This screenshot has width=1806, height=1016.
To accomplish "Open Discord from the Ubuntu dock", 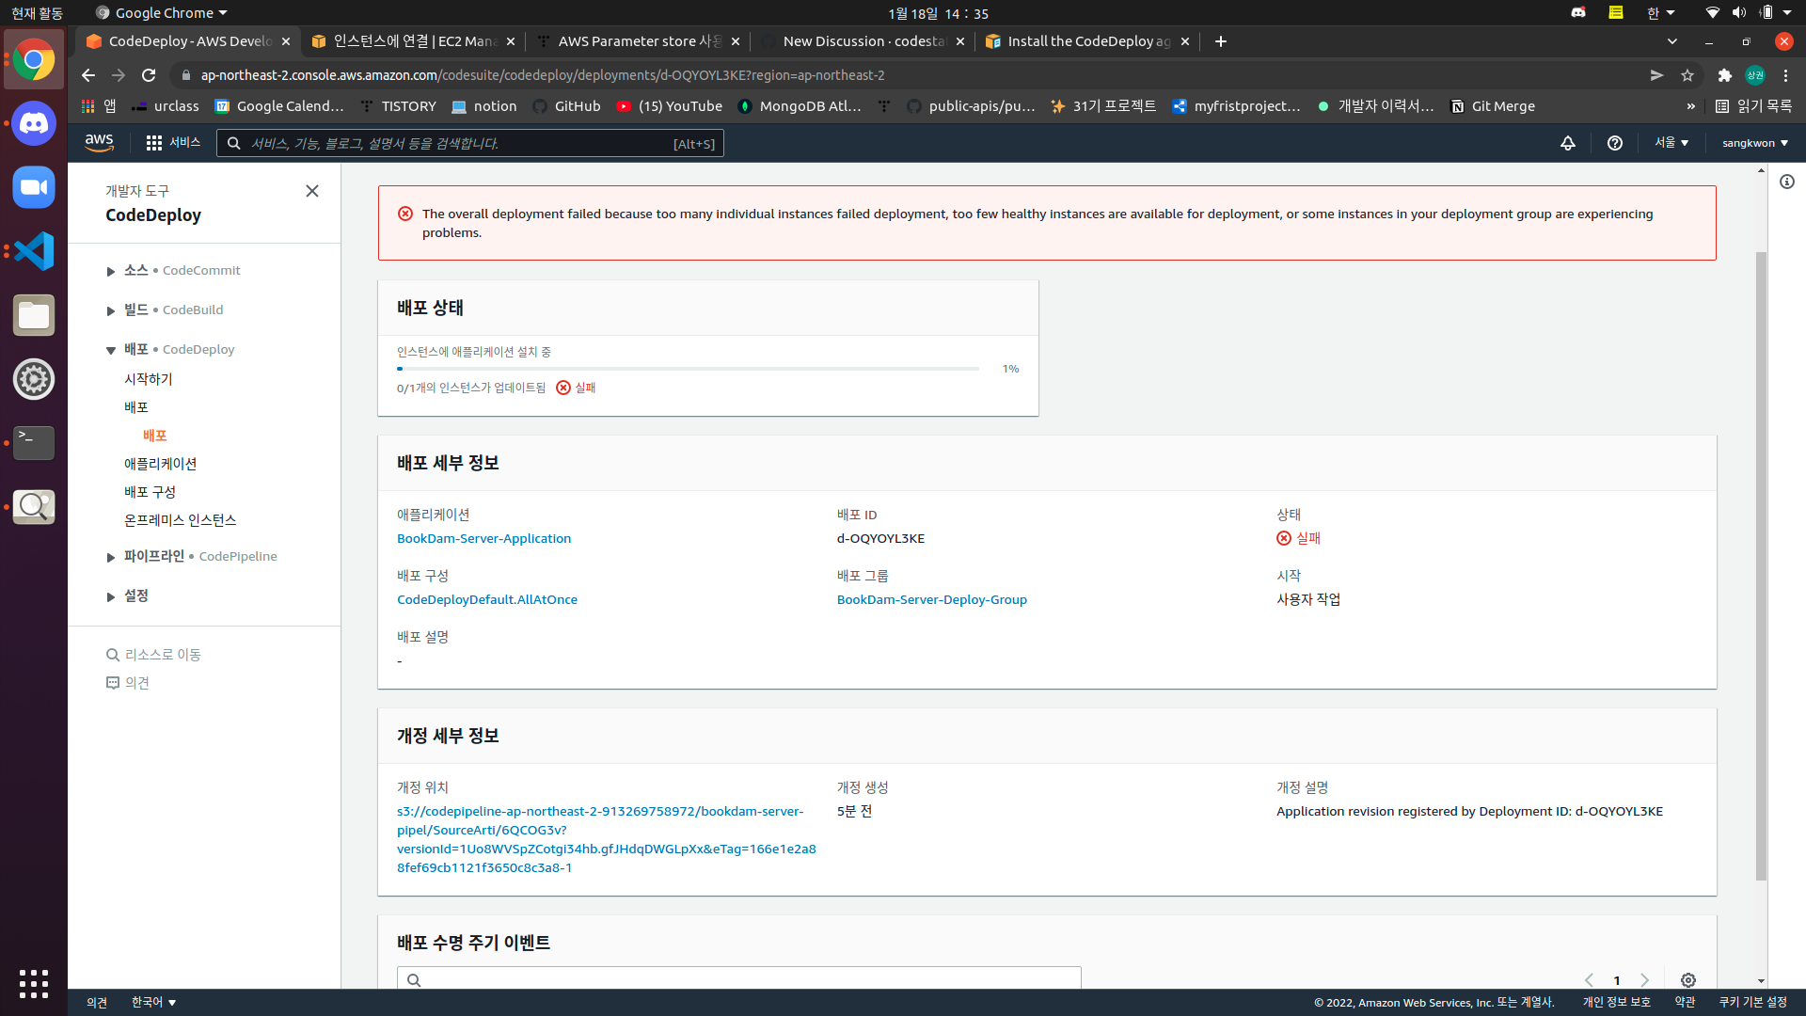I will click(x=34, y=124).
